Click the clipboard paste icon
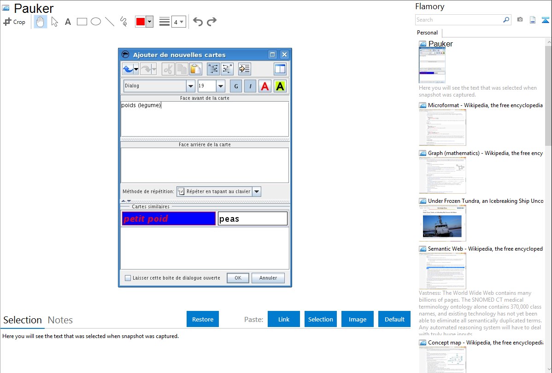Viewport: 552px width, 373px height. click(195, 69)
